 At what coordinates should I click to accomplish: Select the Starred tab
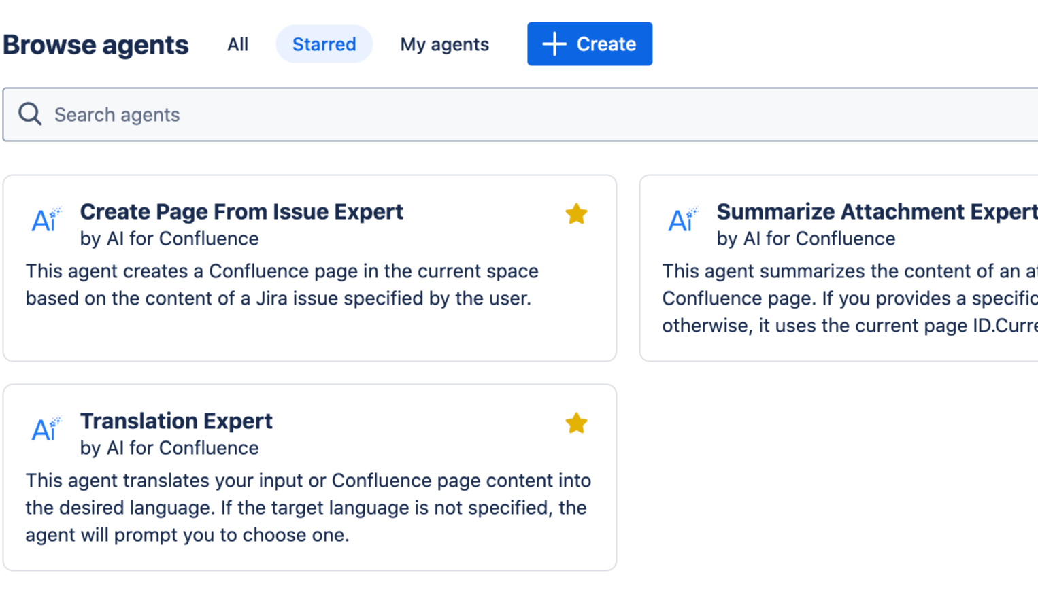click(324, 44)
